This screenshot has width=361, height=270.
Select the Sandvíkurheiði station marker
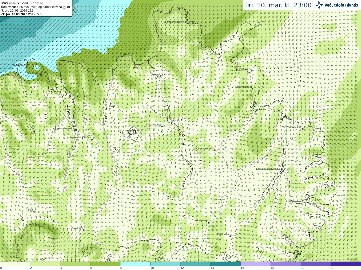pos(252,88)
